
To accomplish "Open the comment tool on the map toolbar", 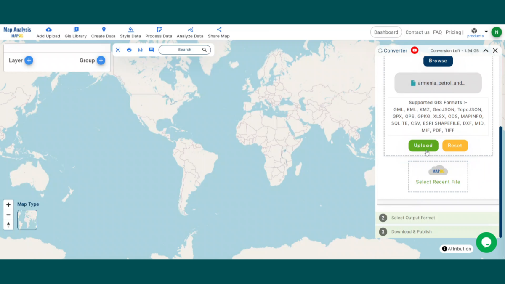I will 151,50.
